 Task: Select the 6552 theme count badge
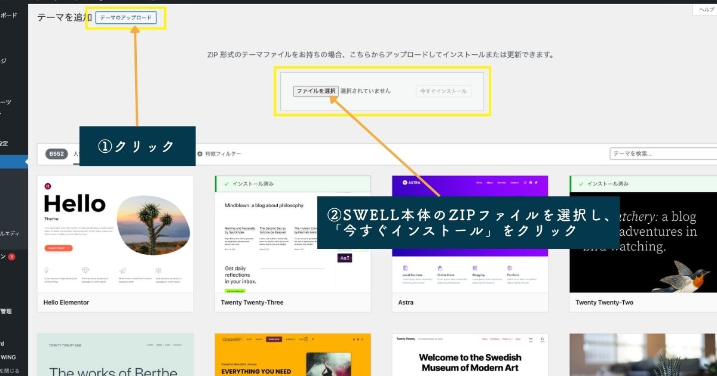tap(57, 154)
